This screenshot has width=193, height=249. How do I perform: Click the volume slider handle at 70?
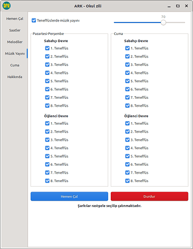pos(164,22)
